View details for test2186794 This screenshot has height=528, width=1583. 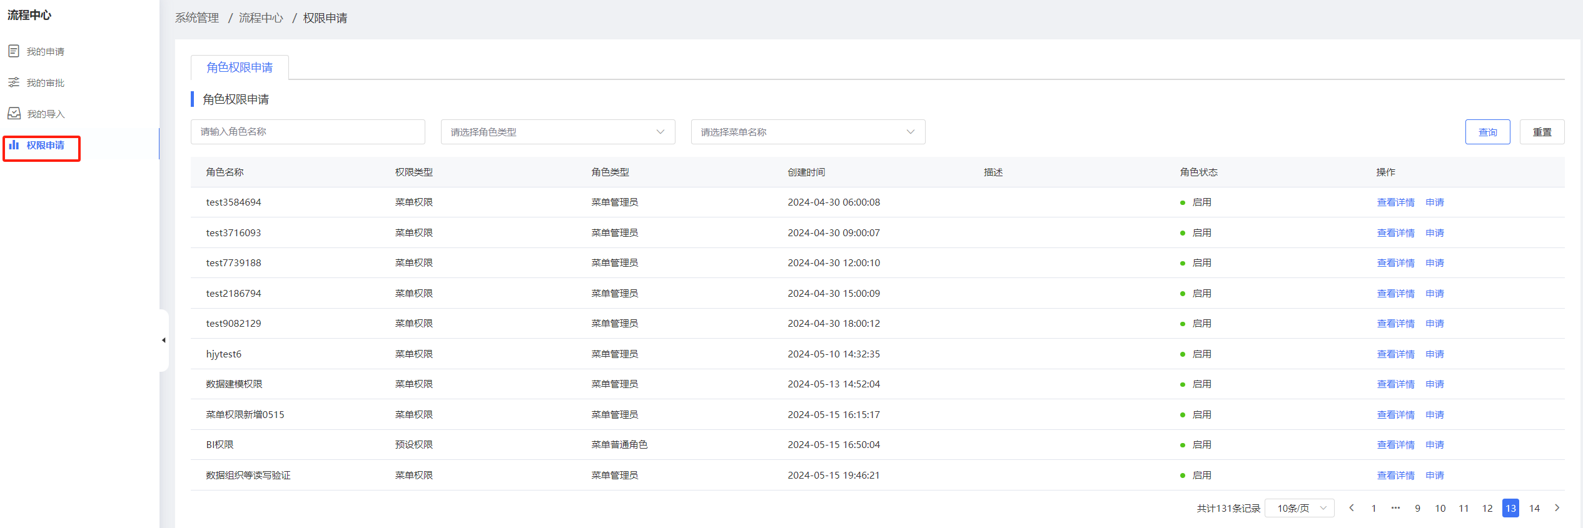[x=1395, y=294]
